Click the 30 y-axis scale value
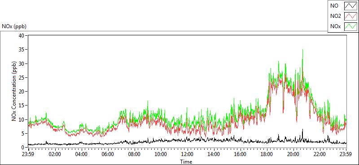Image resolution: width=359 pixels, height=165 pixels. [x=22, y=63]
